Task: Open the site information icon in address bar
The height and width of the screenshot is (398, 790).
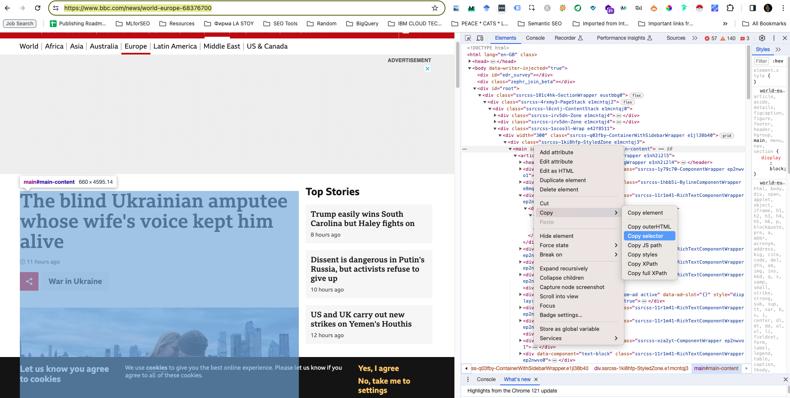Action: [56, 8]
